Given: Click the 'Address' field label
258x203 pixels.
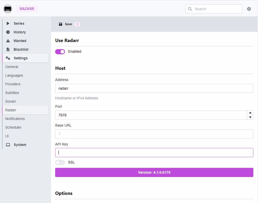Looking at the screenshot, I should pyautogui.click(x=62, y=80).
